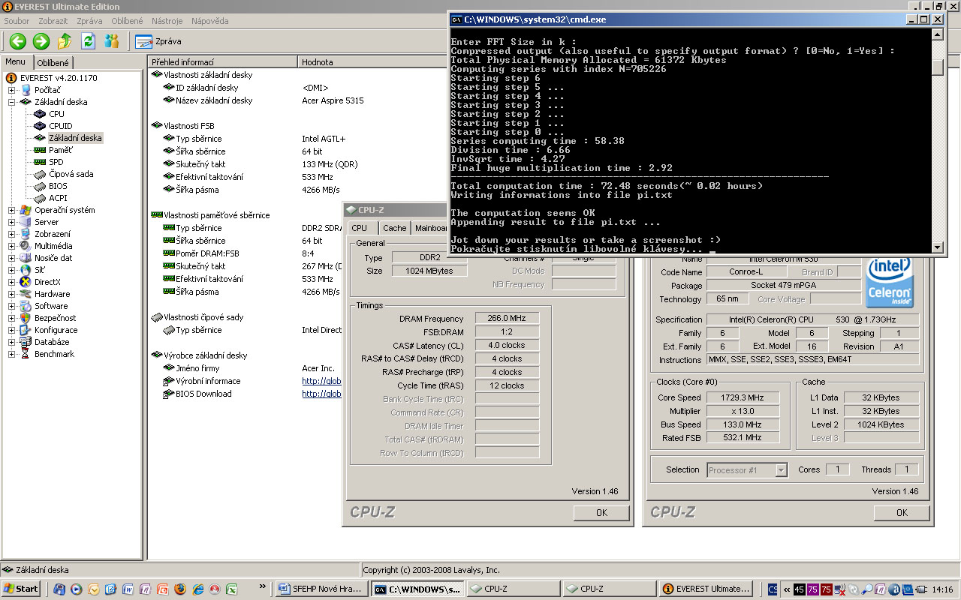The image size is (961, 600).
Task: Collapse the Základní deska tree node
Action: tap(12, 102)
